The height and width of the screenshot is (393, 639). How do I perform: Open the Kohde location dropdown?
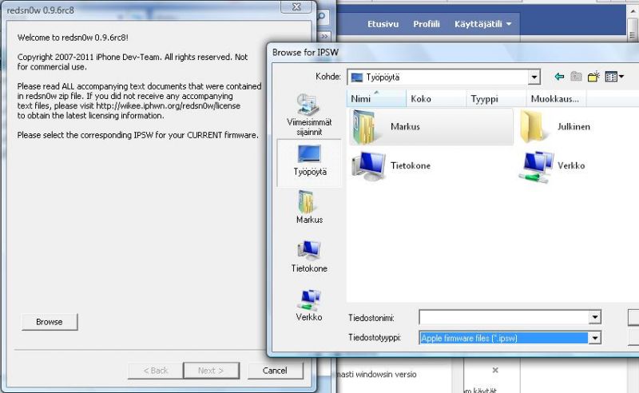click(x=534, y=77)
